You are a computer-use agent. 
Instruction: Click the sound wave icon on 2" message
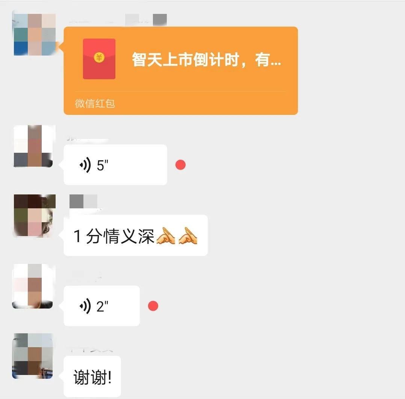[85, 306]
